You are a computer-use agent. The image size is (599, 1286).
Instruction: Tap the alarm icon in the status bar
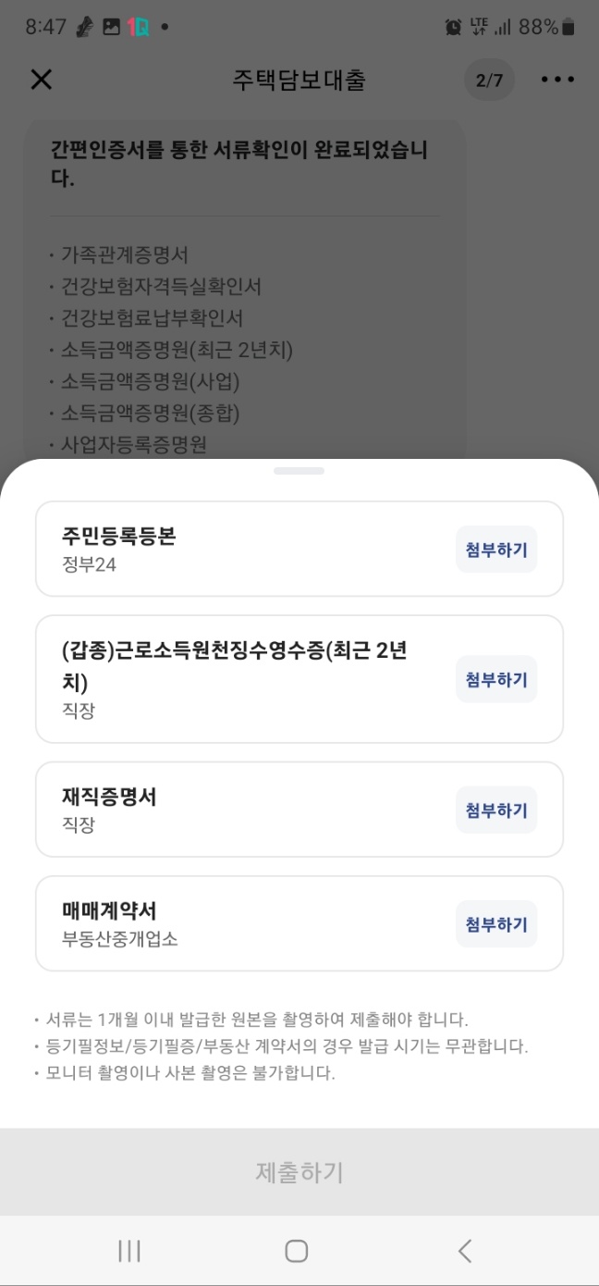click(452, 26)
